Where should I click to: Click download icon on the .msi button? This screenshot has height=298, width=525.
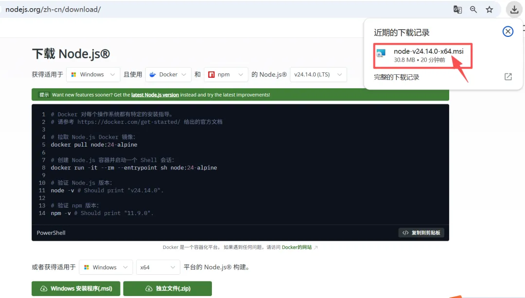coord(44,288)
